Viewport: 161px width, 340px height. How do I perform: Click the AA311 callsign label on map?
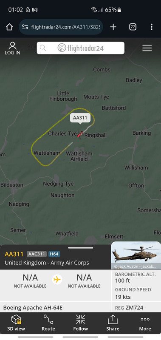(80, 118)
